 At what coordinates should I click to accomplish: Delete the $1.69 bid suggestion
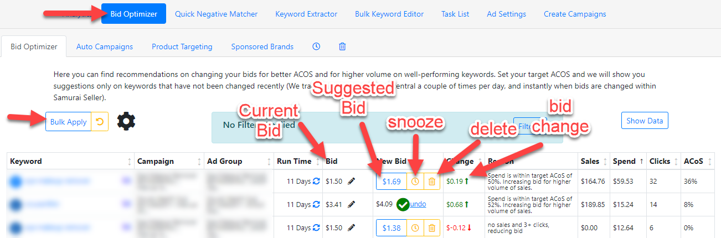click(432, 181)
